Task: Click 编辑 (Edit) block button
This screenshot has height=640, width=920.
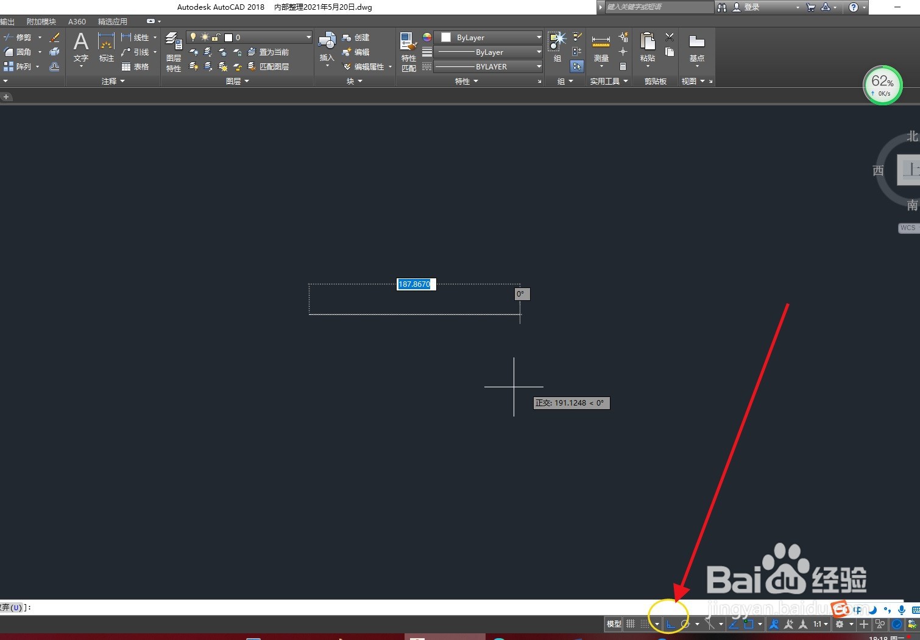Action: (356, 52)
